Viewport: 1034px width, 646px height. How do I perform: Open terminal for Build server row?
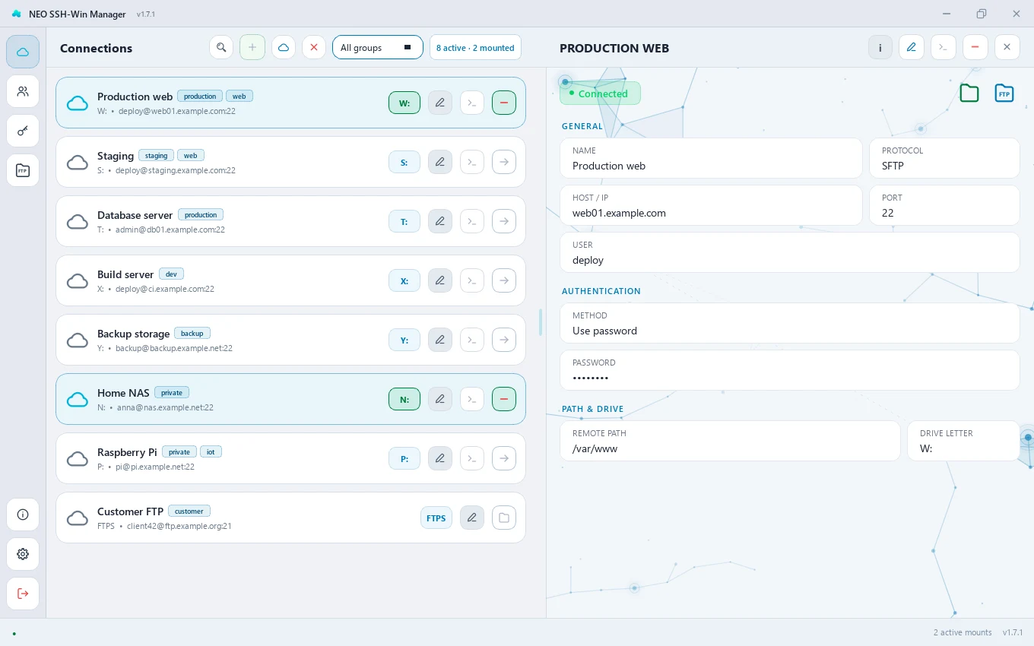tap(472, 280)
